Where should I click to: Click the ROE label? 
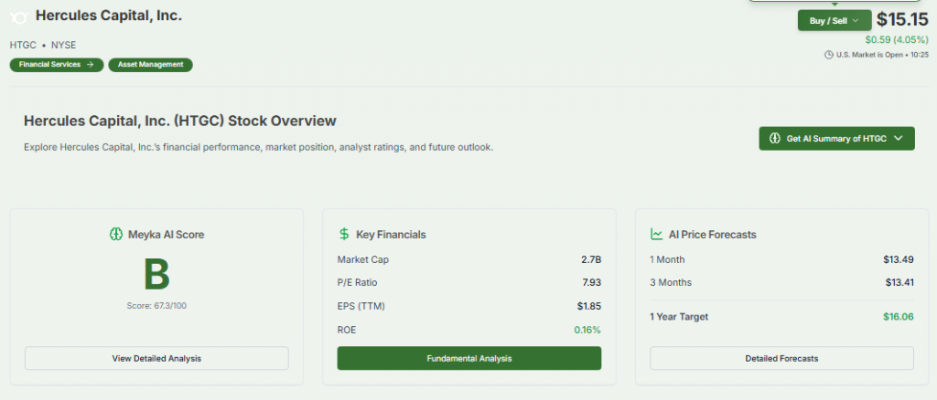tap(347, 330)
